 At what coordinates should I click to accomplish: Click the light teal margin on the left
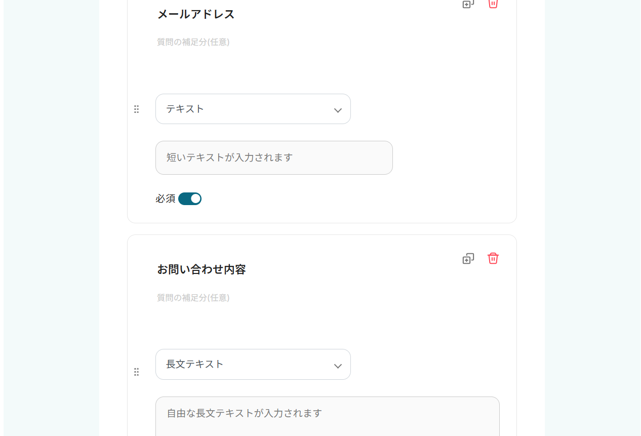(51, 218)
